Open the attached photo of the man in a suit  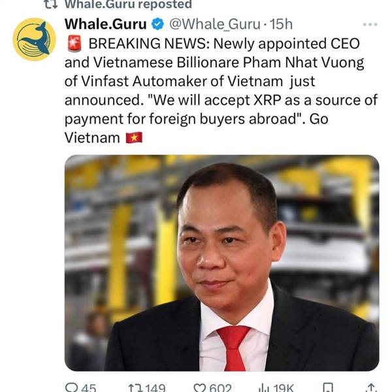click(x=221, y=263)
